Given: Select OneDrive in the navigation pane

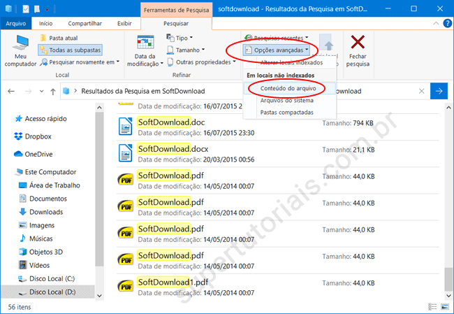Looking at the screenshot, I should 39,154.
